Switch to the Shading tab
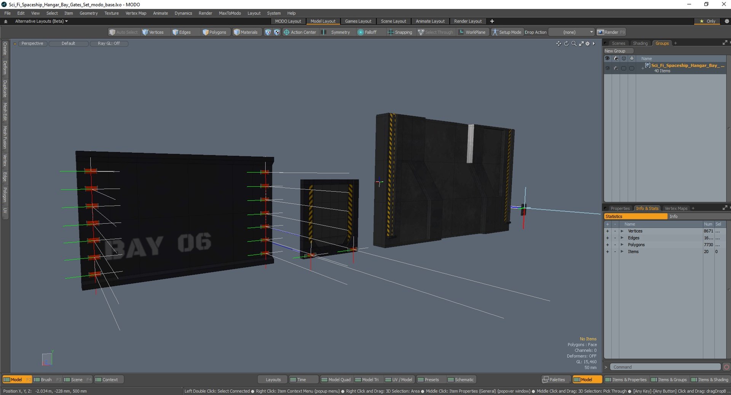 (640, 43)
